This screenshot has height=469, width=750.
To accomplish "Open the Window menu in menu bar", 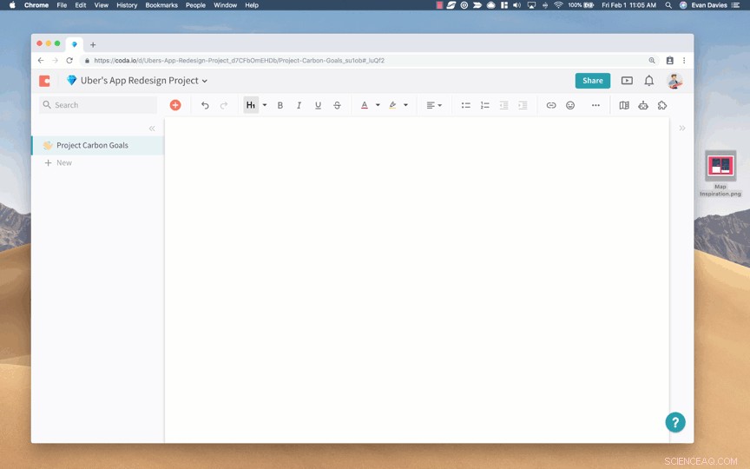I will (226, 5).
